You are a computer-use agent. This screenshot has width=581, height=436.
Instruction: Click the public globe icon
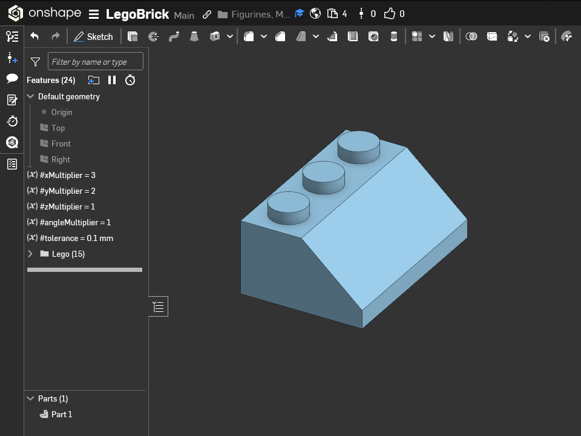pyautogui.click(x=315, y=14)
